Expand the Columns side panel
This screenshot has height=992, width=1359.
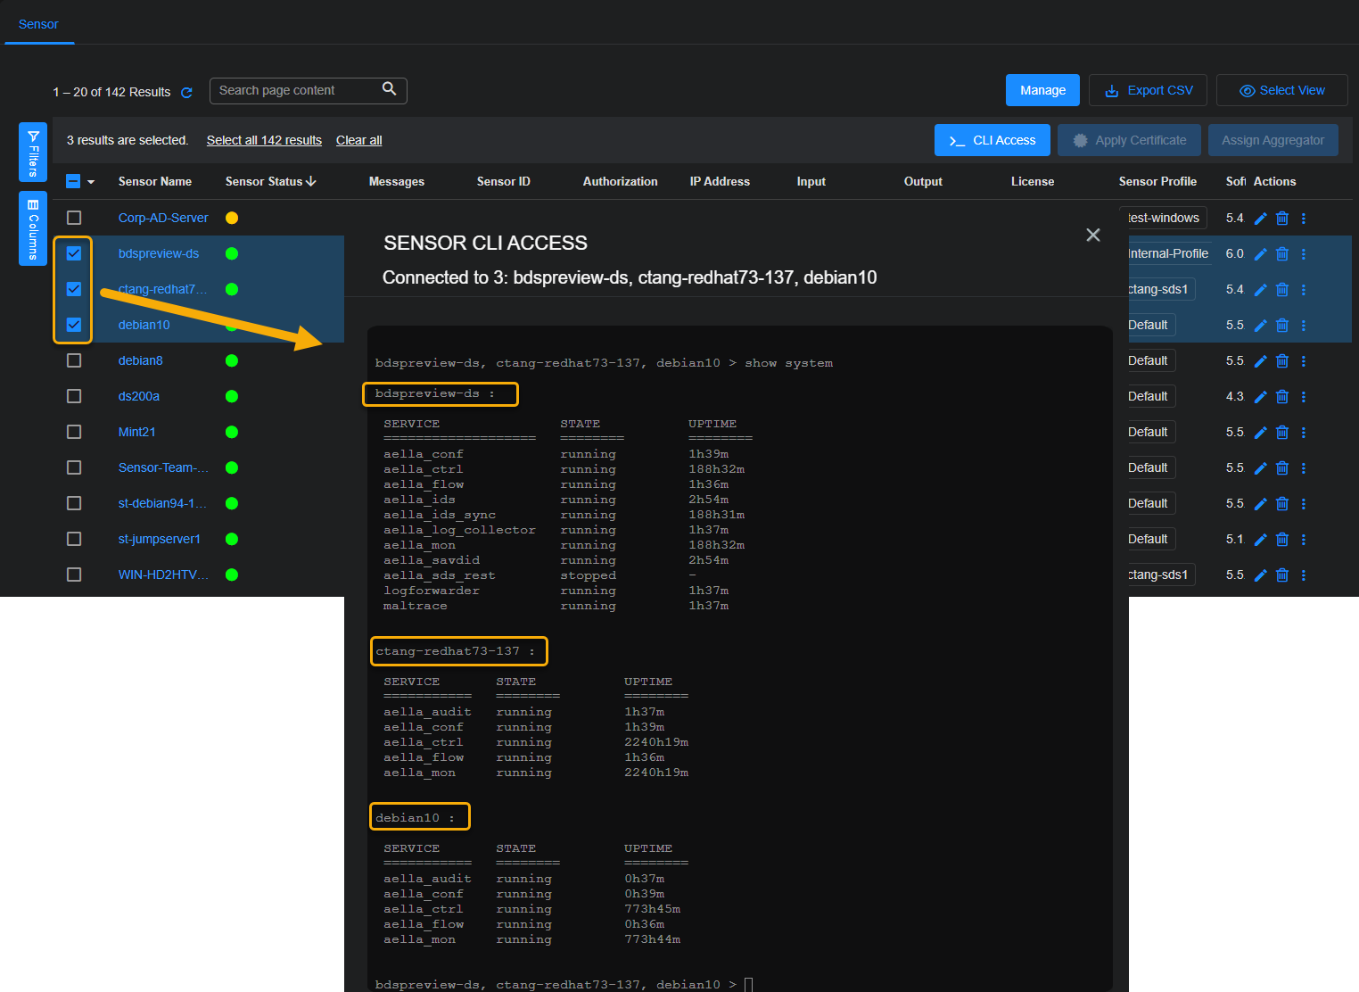pos(33,229)
